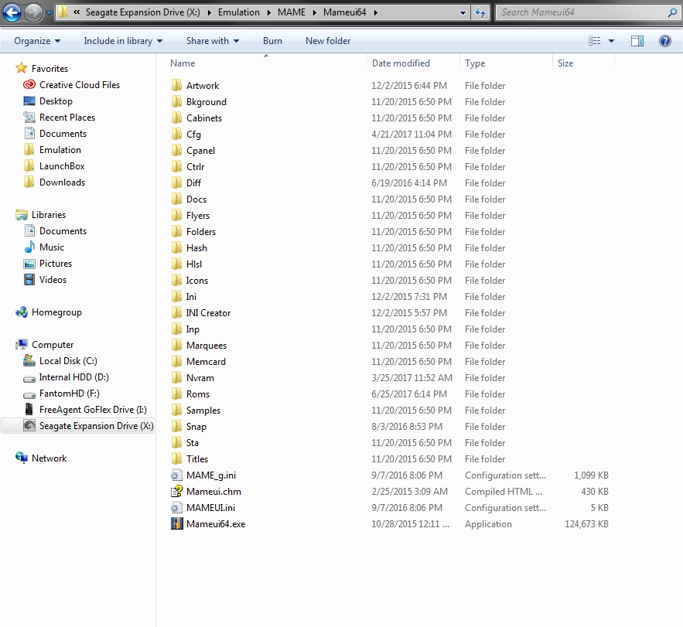683x627 pixels.
Task: Open Include in library menu
Action: (123, 41)
